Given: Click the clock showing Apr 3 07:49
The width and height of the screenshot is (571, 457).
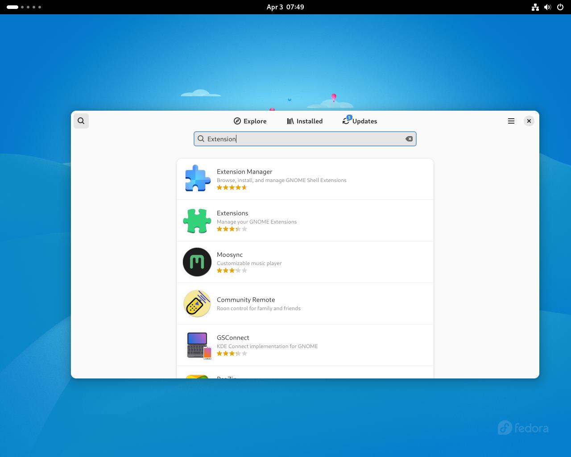Looking at the screenshot, I should [285, 7].
